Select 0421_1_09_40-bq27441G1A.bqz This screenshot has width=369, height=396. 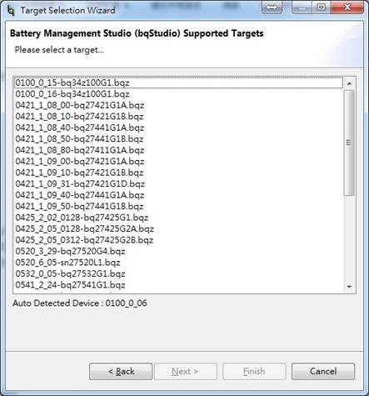pyautogui.click(x=178, y=195)
